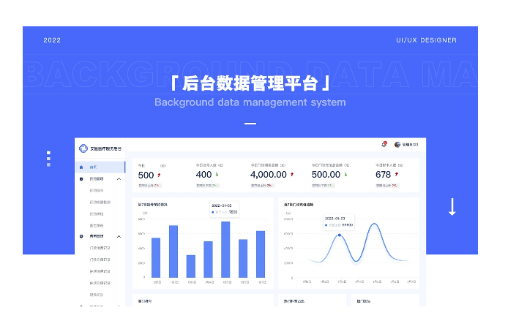Open first submenu item under first sidebar group
Image resolution: width=527 pixels, height=329 pixels.
pos(96,190)
